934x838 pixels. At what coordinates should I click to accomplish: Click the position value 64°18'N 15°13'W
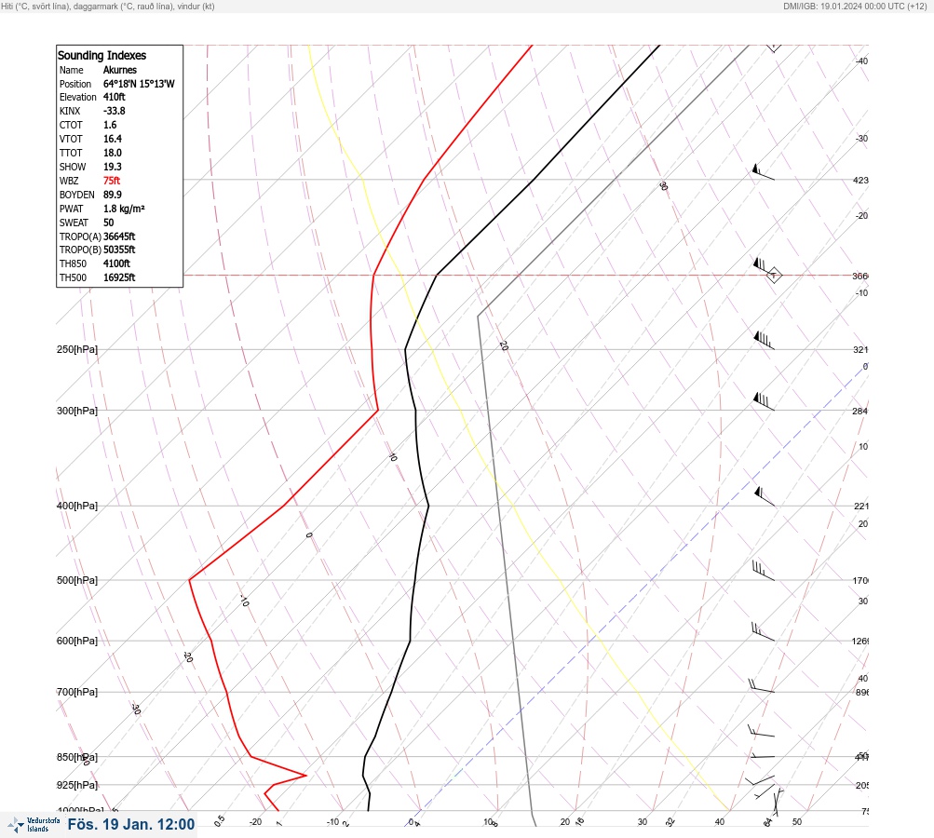point(139,84)
